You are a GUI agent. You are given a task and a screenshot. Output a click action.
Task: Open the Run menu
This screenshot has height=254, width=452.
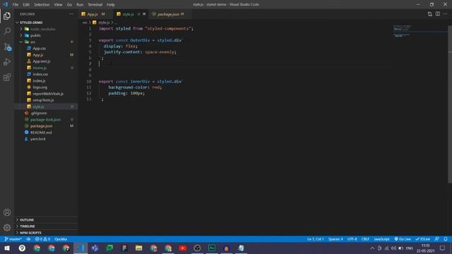[x=80, y=5]
